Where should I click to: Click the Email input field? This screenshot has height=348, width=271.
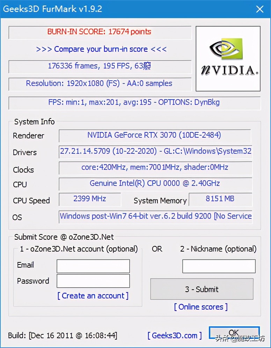coord(93,266)
